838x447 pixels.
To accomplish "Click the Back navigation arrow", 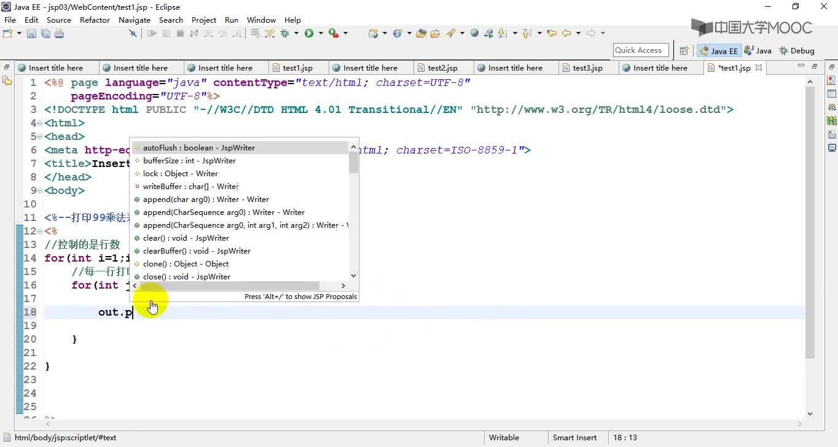I will [x=566, y=33].
